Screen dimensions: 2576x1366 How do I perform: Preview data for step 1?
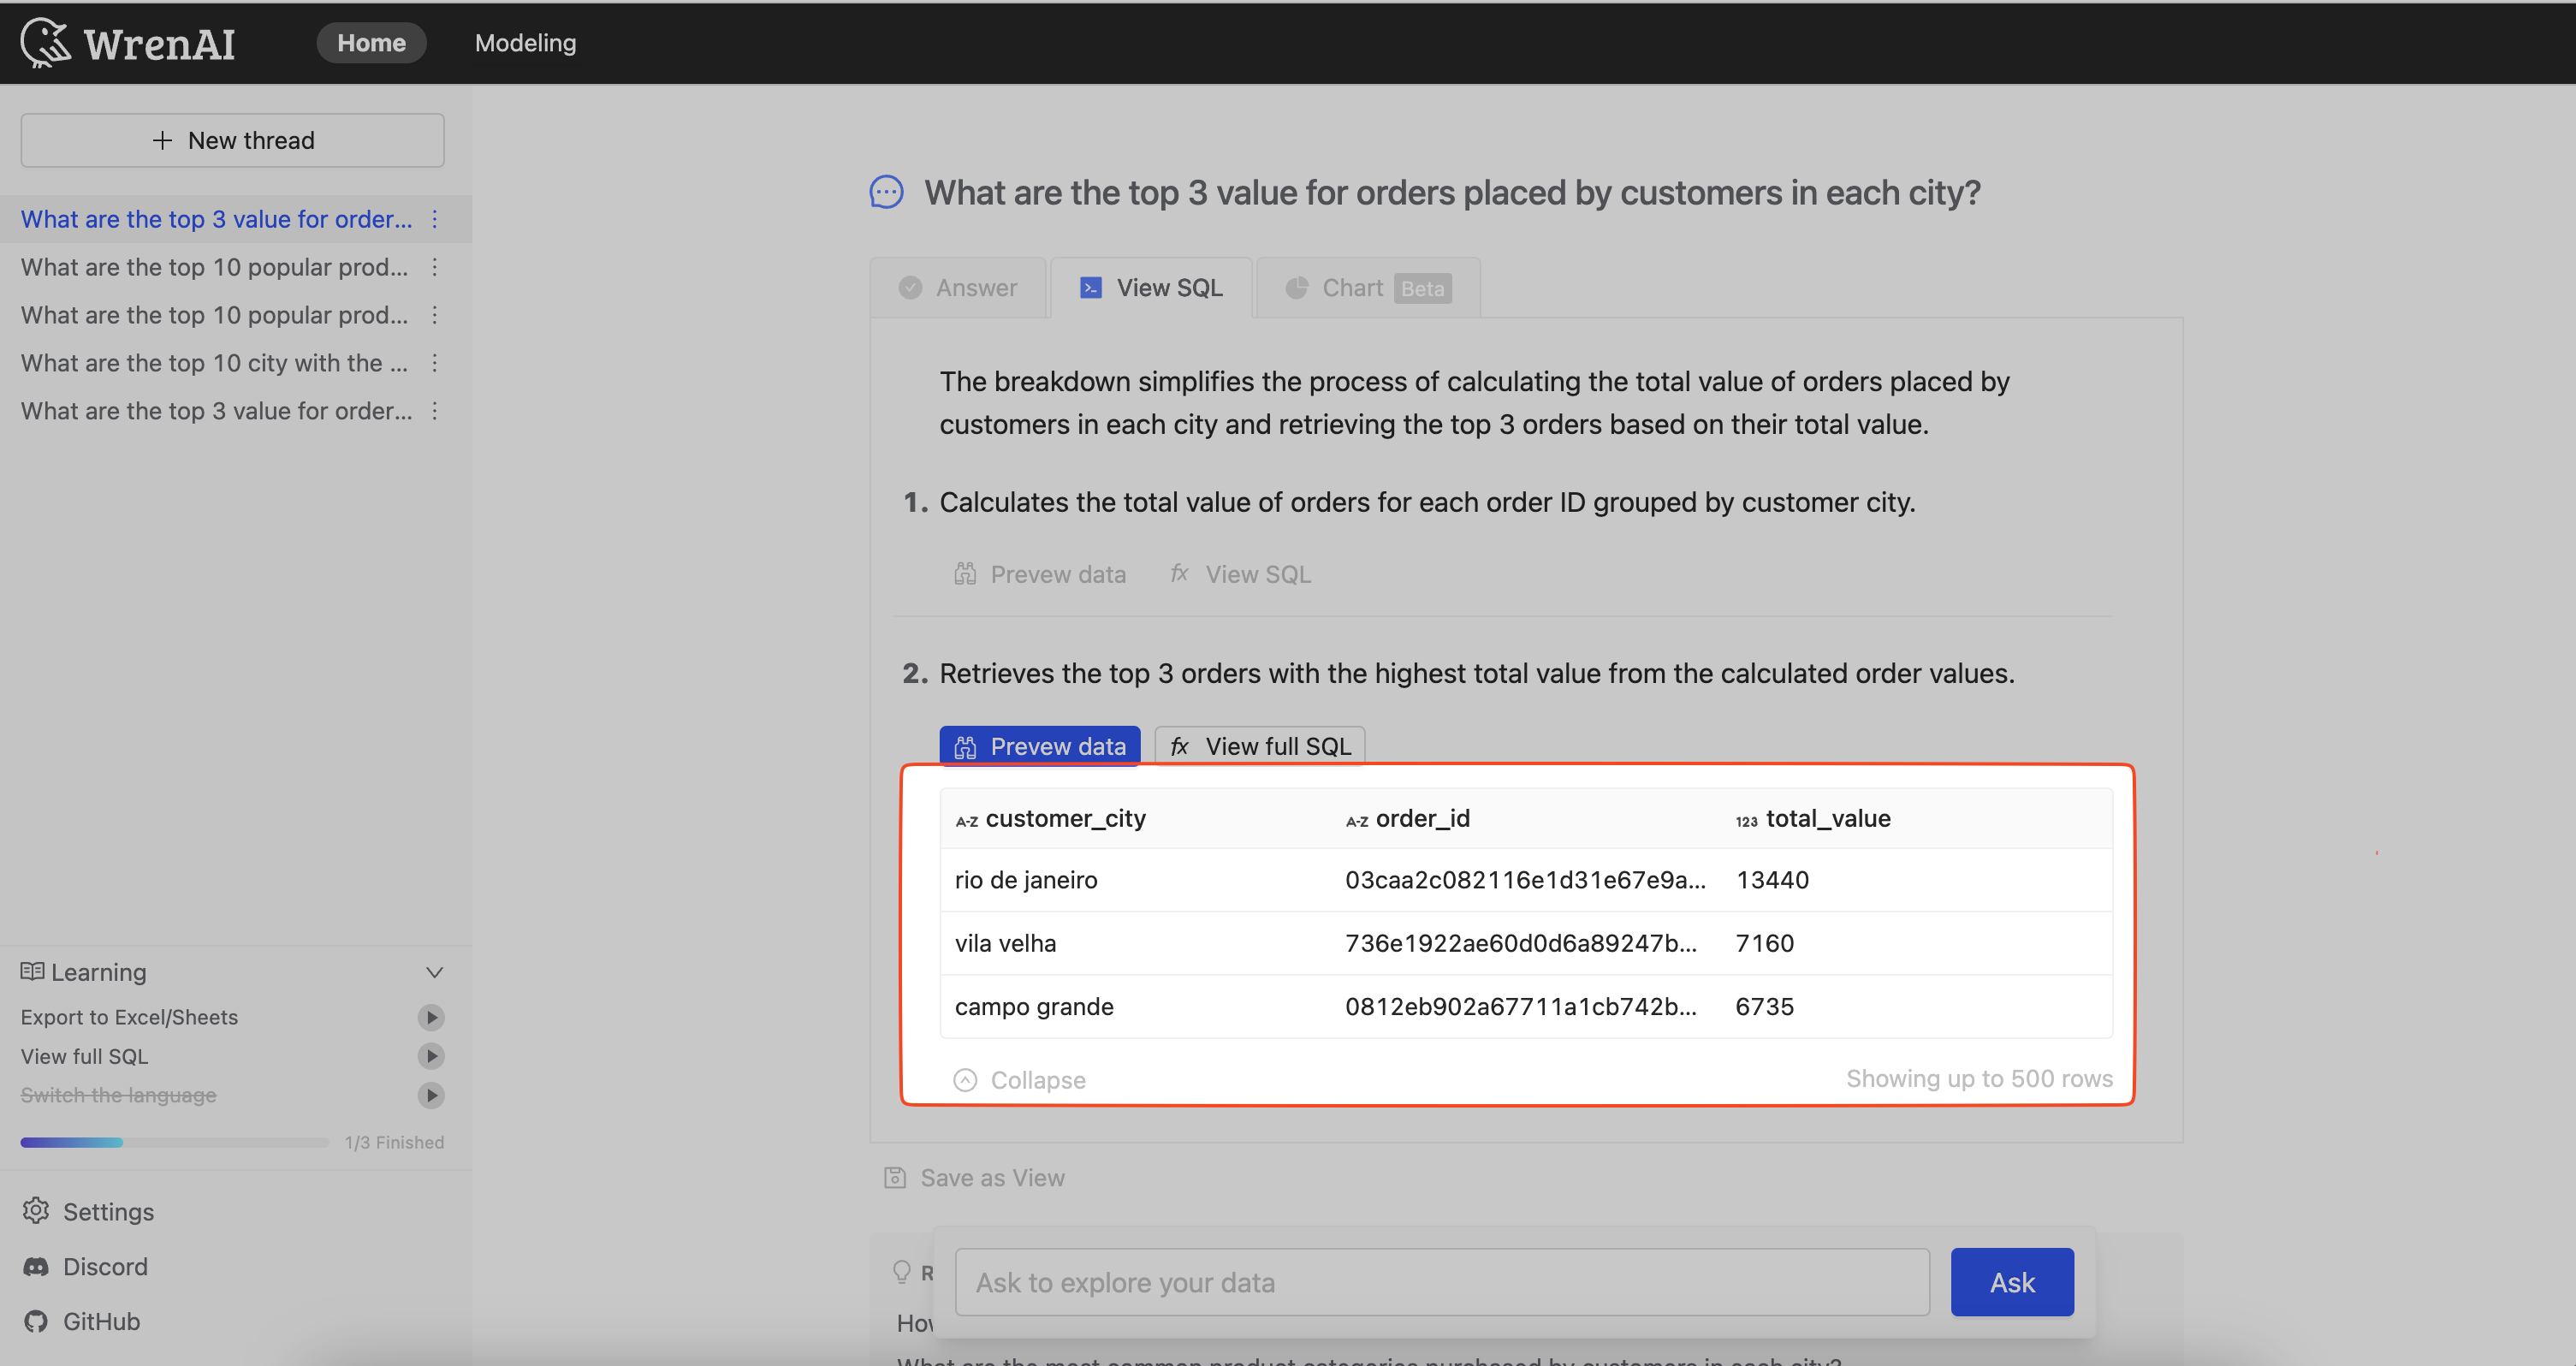1040,574
